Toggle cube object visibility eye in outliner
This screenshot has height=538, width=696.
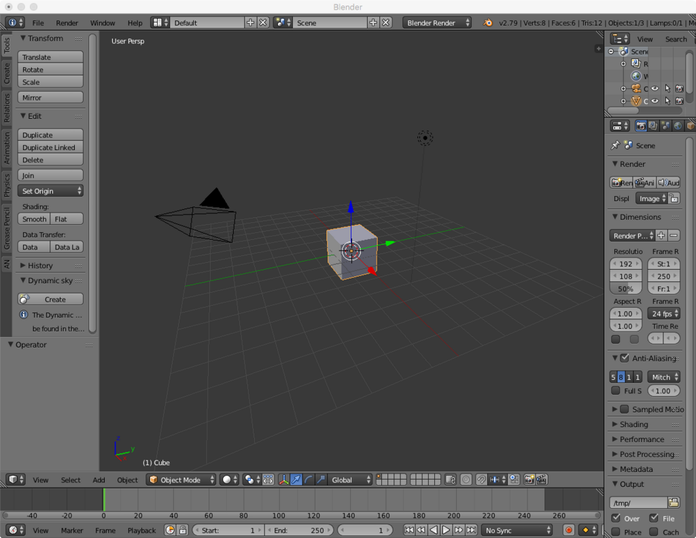click(655, 101)
